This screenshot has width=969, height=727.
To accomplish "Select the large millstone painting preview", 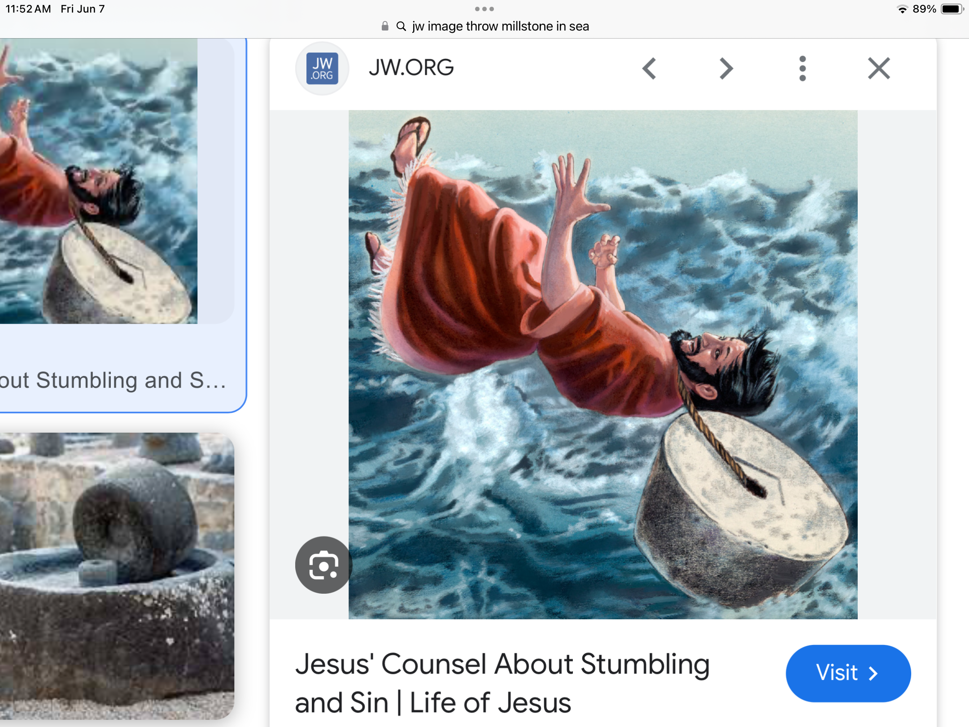I will 603,364.
